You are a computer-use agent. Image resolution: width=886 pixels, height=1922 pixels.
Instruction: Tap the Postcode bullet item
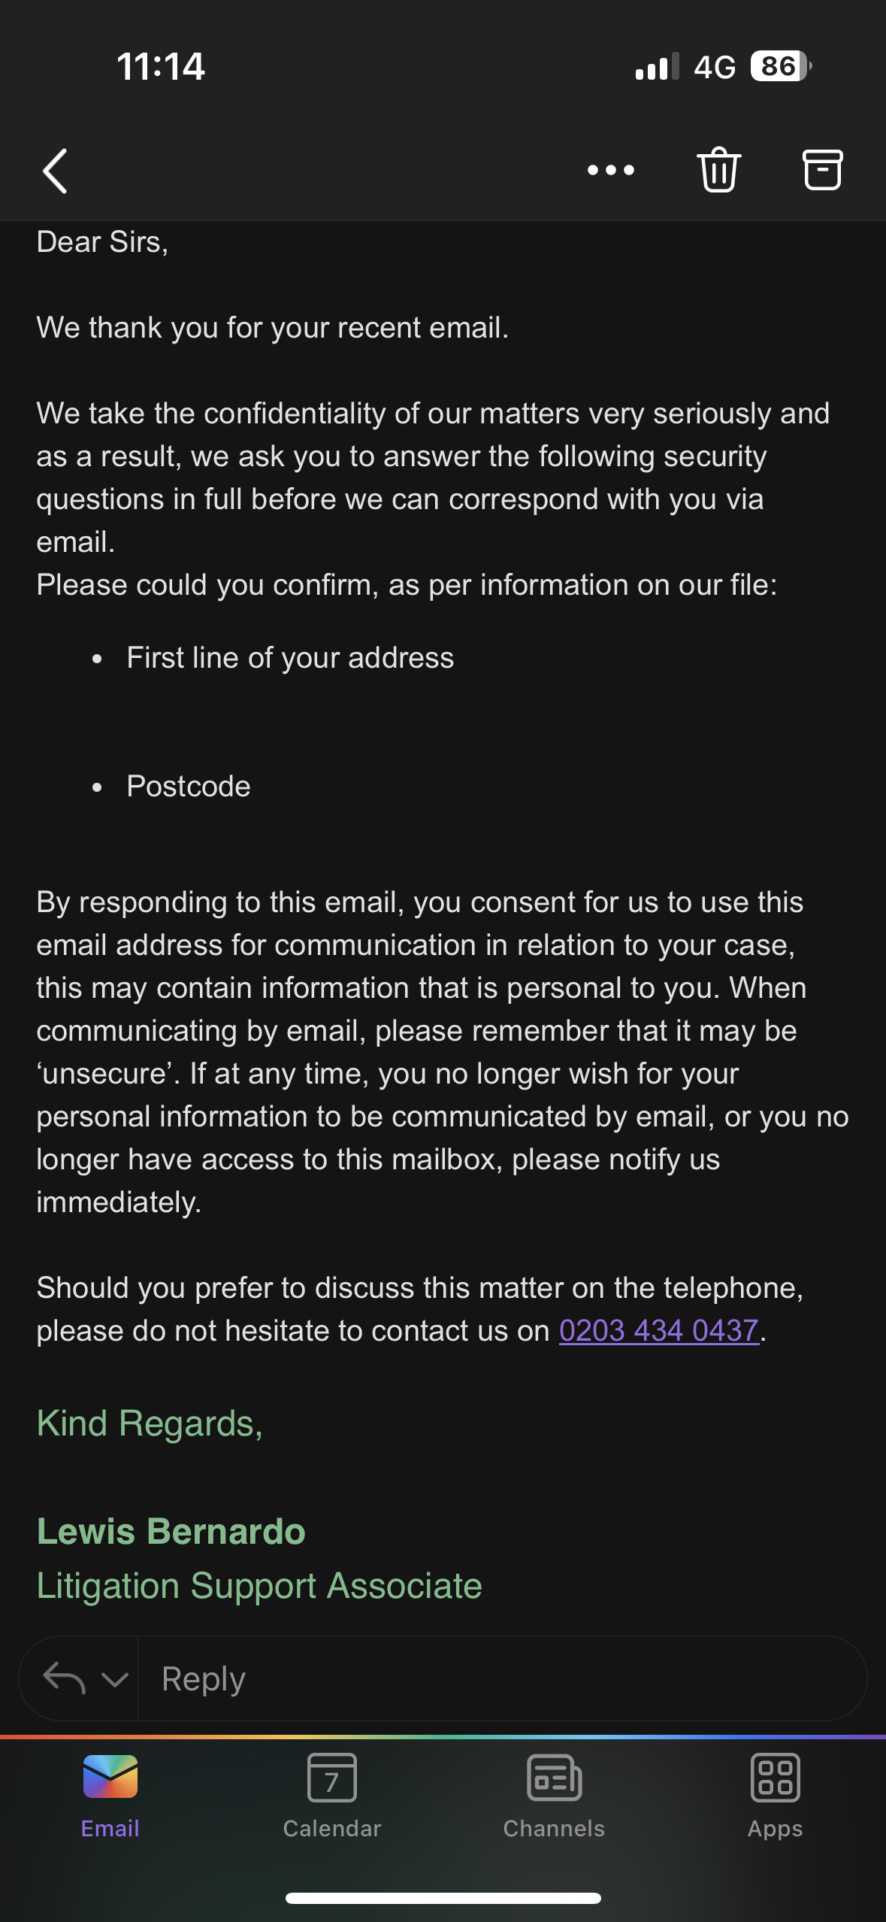click(189, 787)
